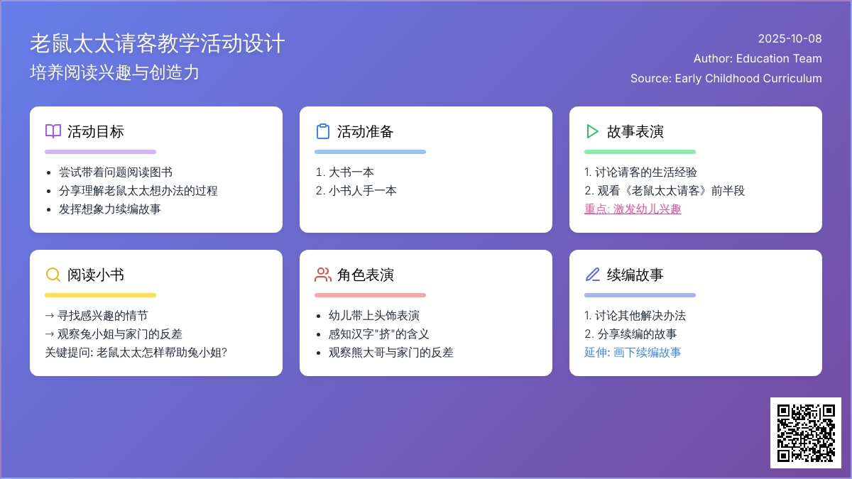Screen dimensions: 852x479
Task: Open the 重点: 激发幼儿兴趣 link
Action: 632,209
